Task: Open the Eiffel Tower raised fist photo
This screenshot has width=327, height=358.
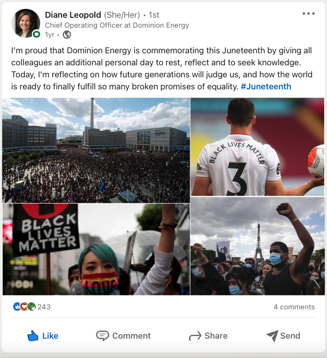Action: [x=258, y=246]
